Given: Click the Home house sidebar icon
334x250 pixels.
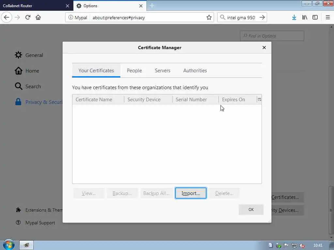Looking at the screenshot, I should [x=19, y=71].
